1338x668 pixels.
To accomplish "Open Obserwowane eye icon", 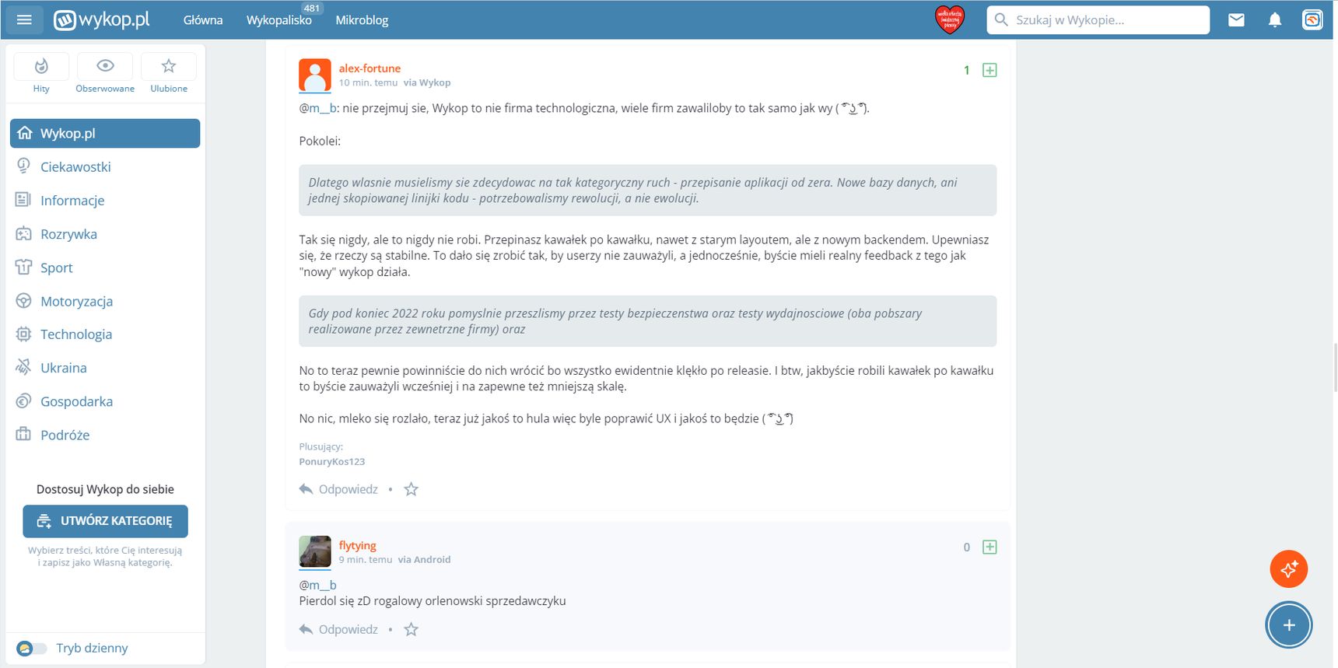I will [x=105, y=66].
